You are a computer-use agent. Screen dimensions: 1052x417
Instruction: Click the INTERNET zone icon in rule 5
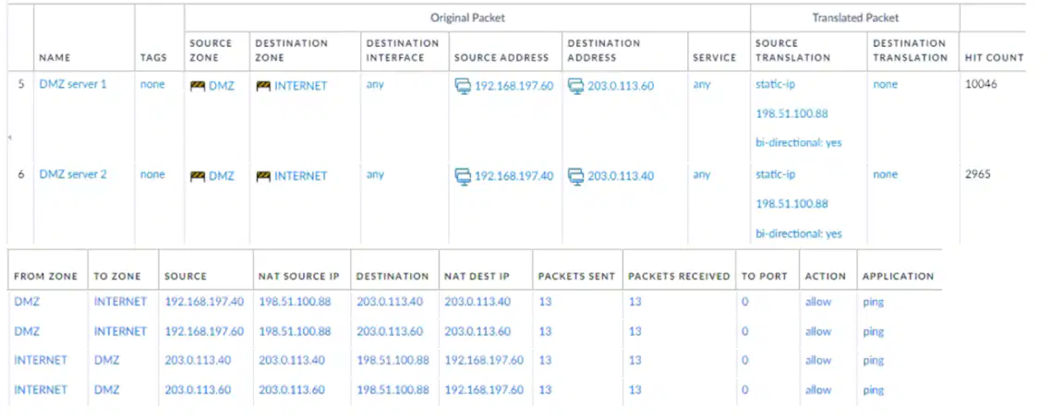263,86
